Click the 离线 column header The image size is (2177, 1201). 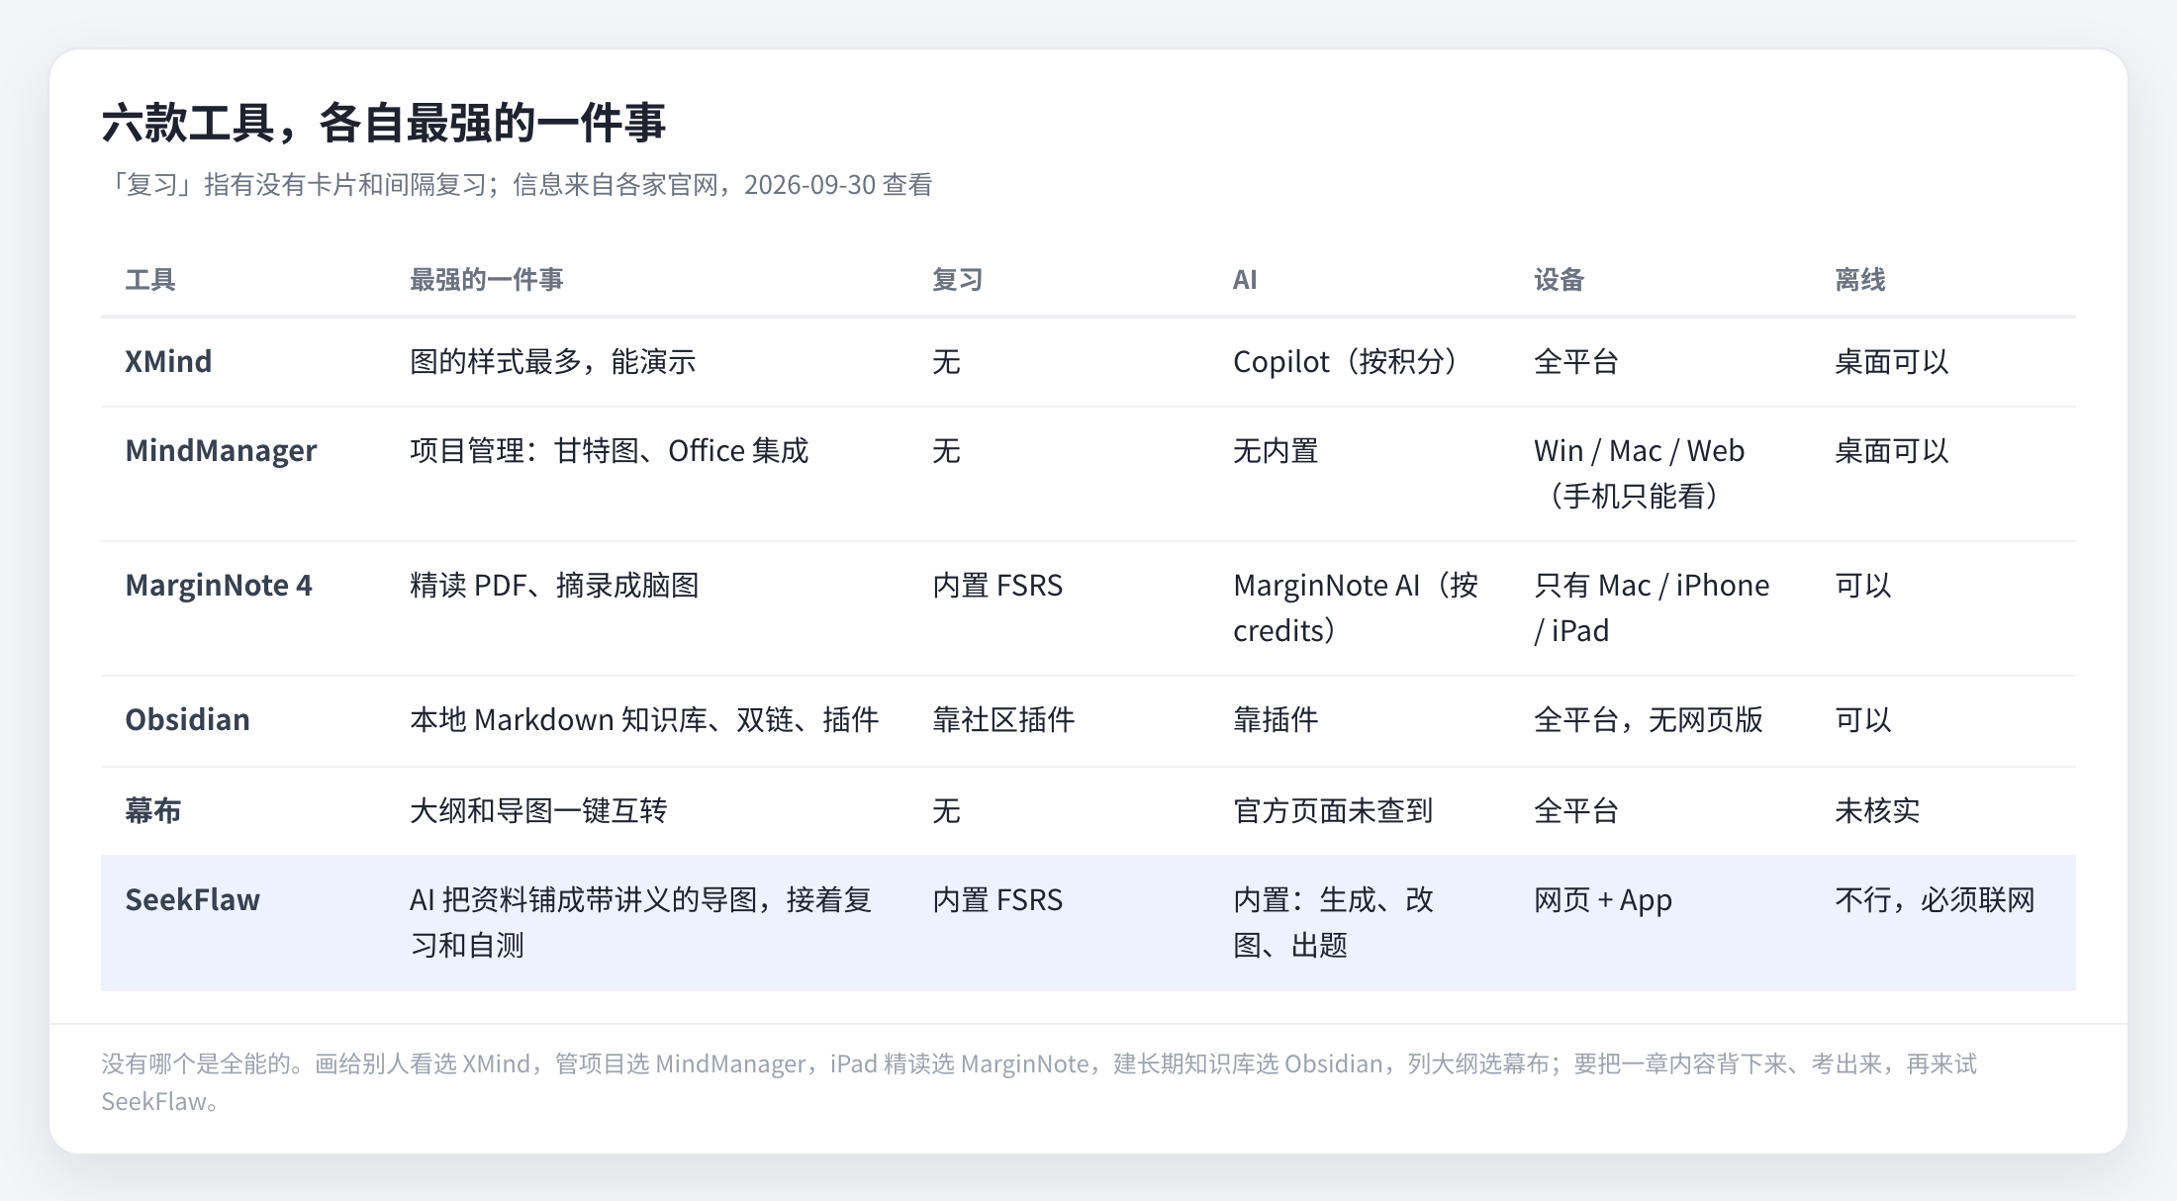tap(1860, 280)
